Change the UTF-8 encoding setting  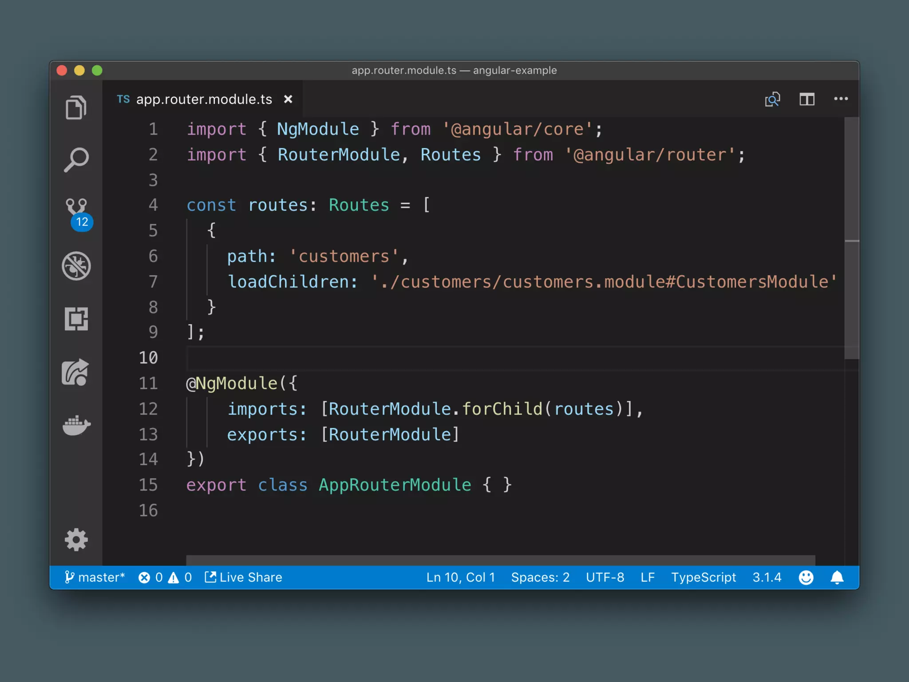(x=605, y=577)
